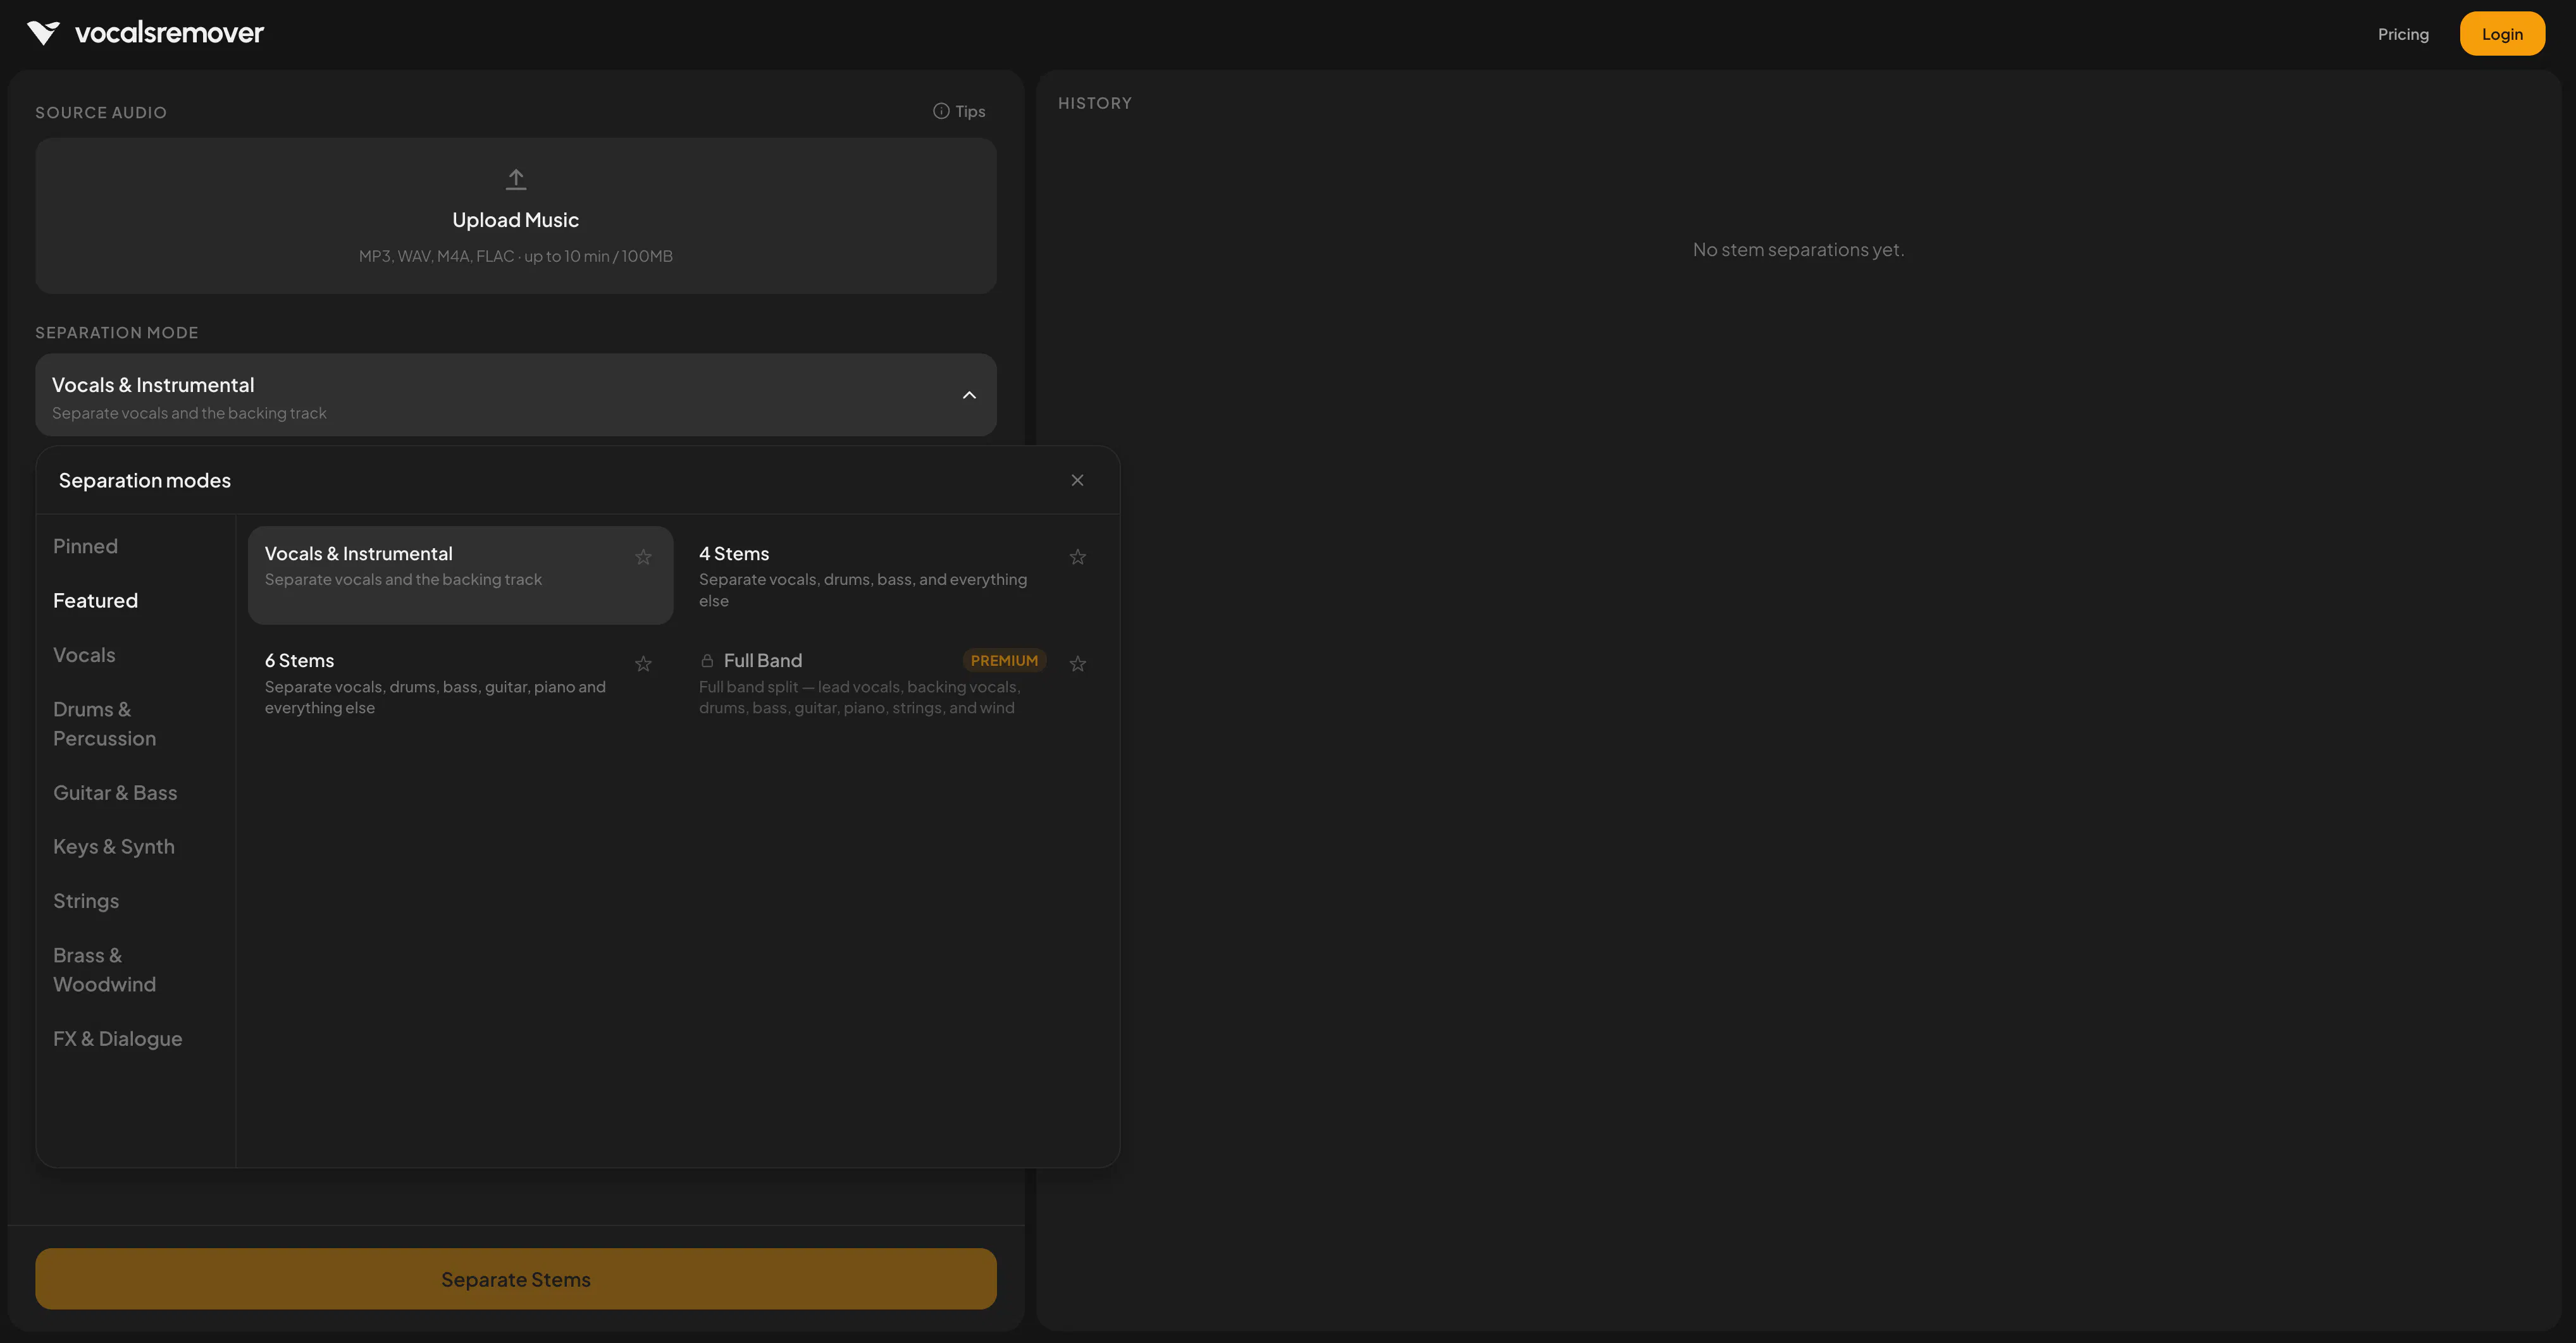Select the Strings category

pyautogui.click(x=86, y=901)
